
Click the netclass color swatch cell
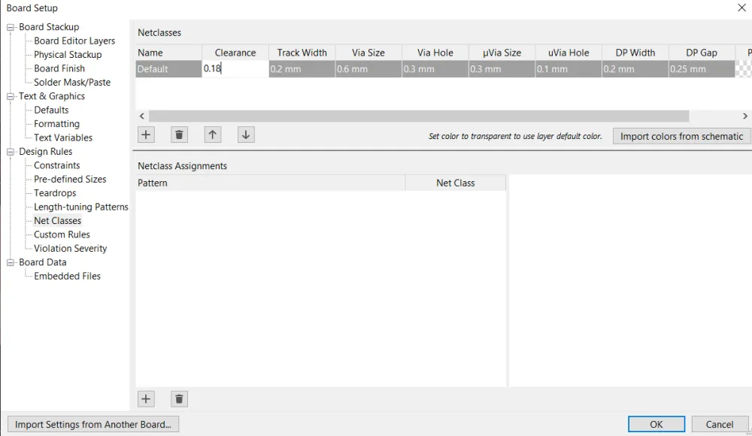[743, 69]
